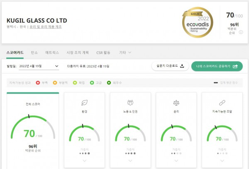This screenshot has height=169, width=249.
Task: Open the 발행일 date dropdown
Action: coord(39,66)
